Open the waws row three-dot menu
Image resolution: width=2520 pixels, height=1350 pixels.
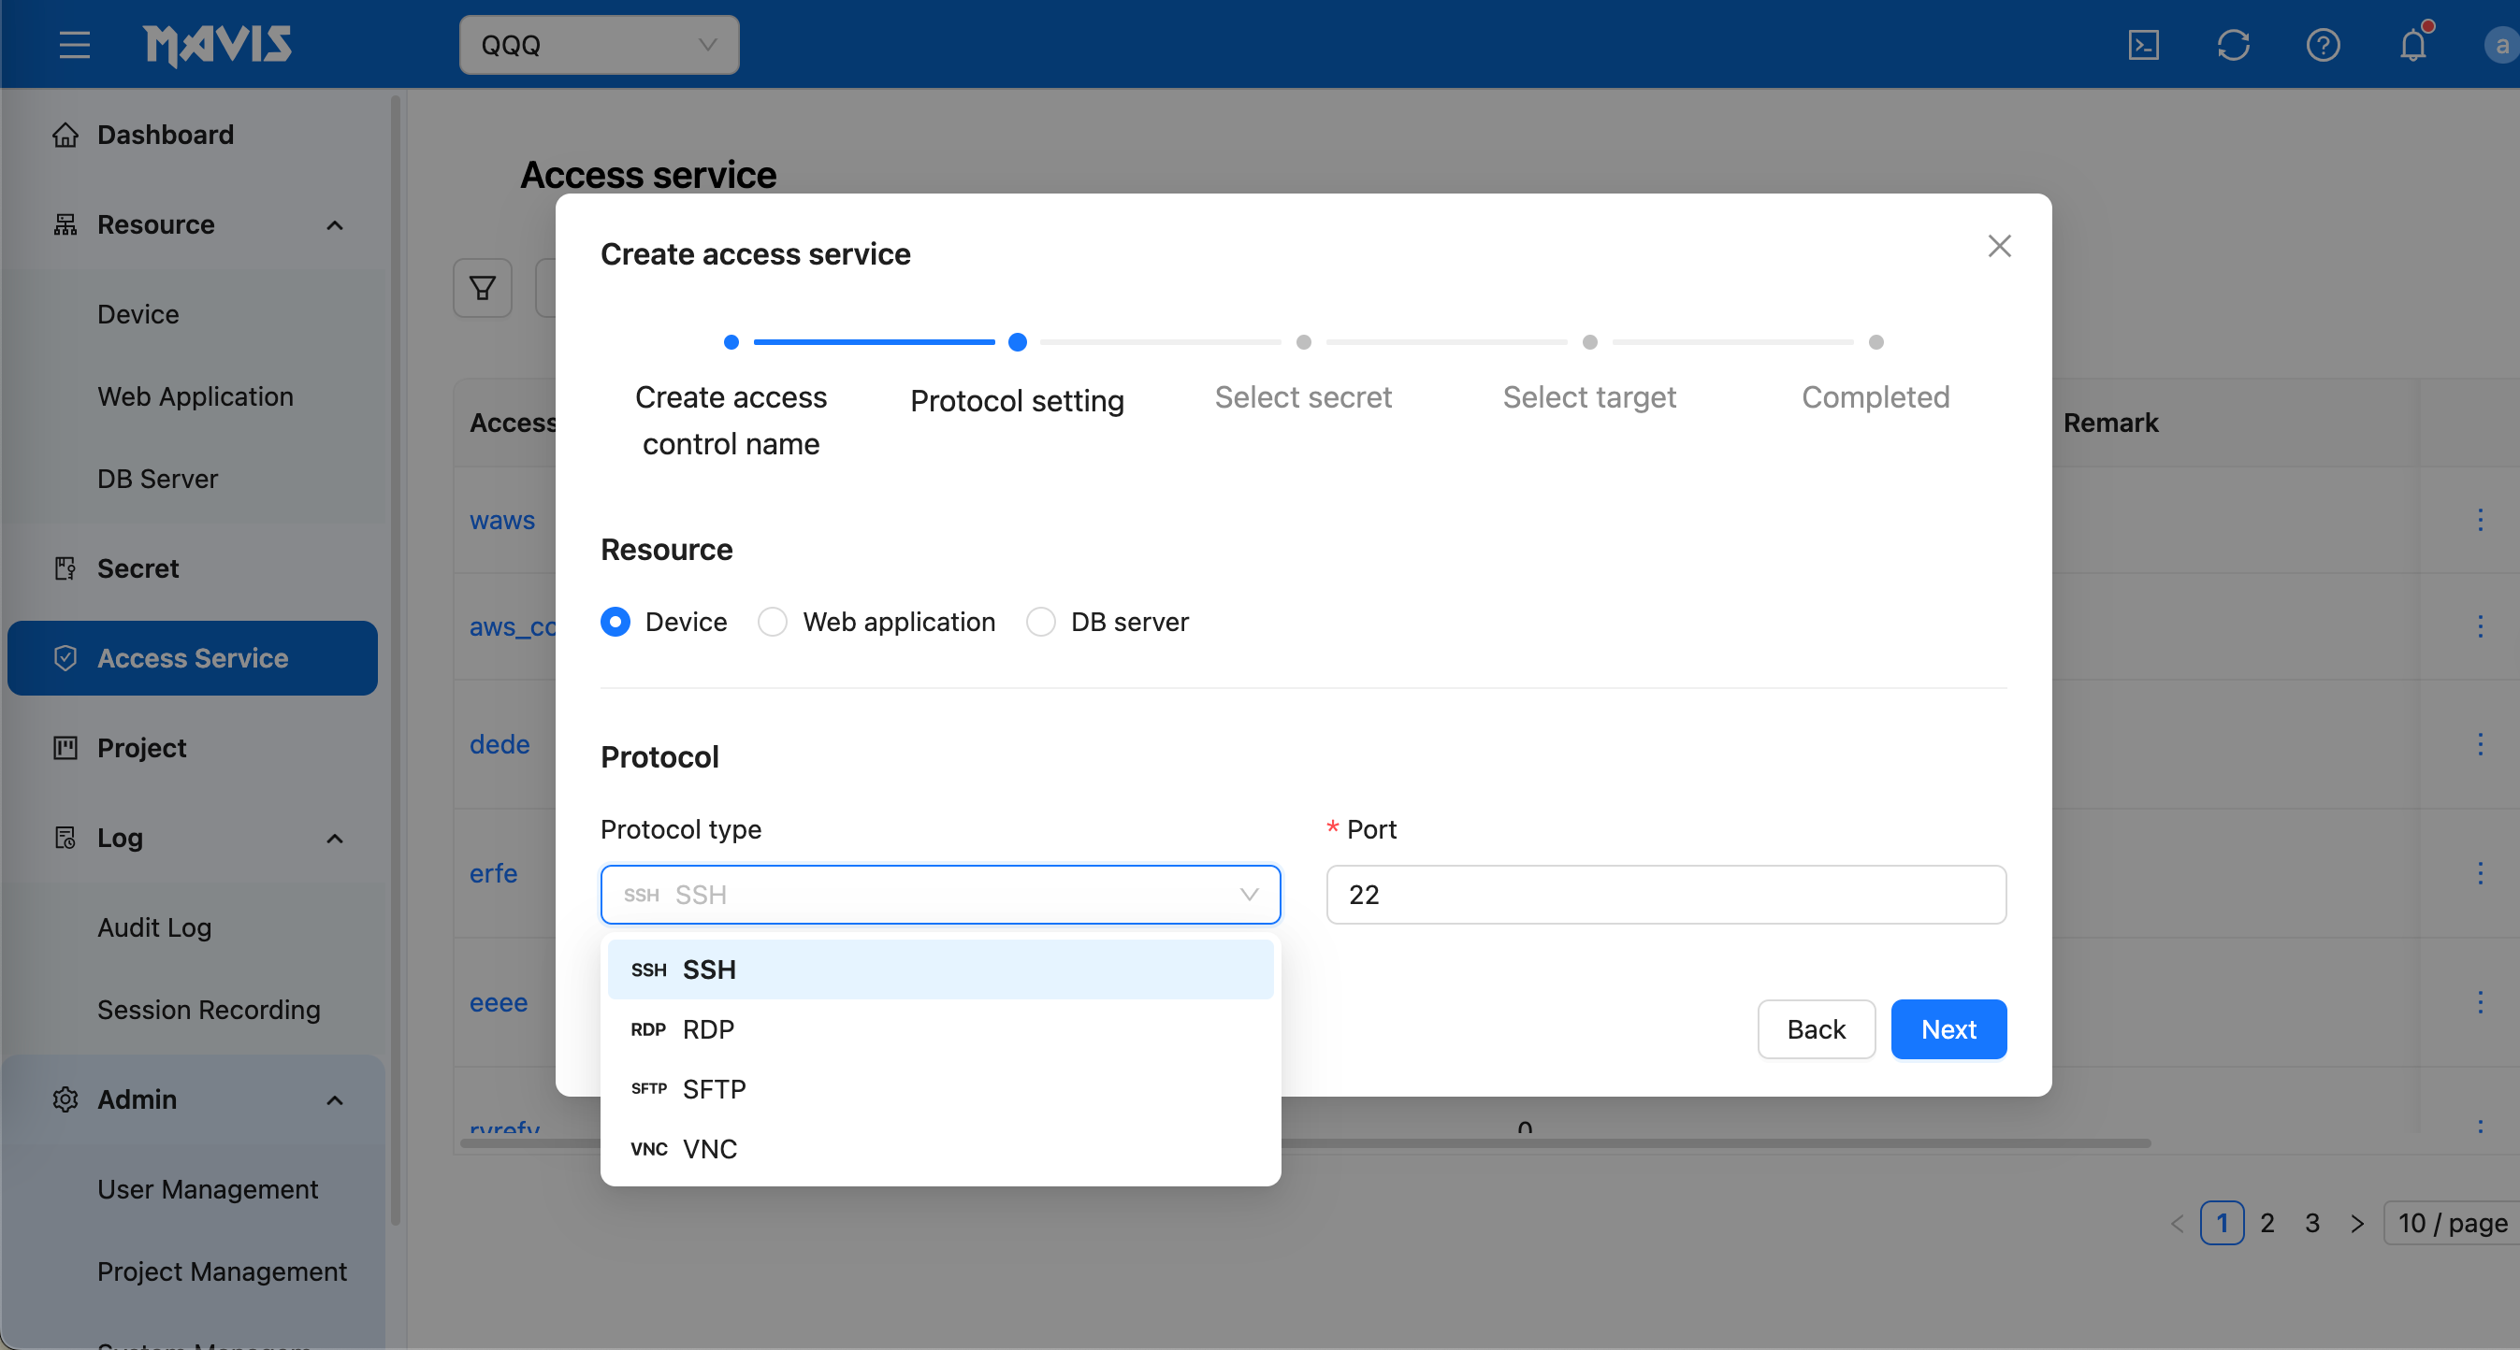pyautogui.click(x=2479, y=519)
